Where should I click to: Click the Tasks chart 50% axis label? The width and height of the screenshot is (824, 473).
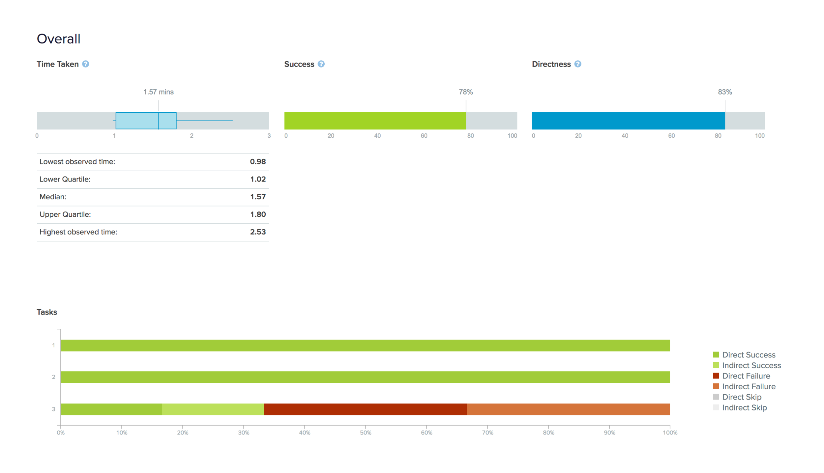point(366,433)
